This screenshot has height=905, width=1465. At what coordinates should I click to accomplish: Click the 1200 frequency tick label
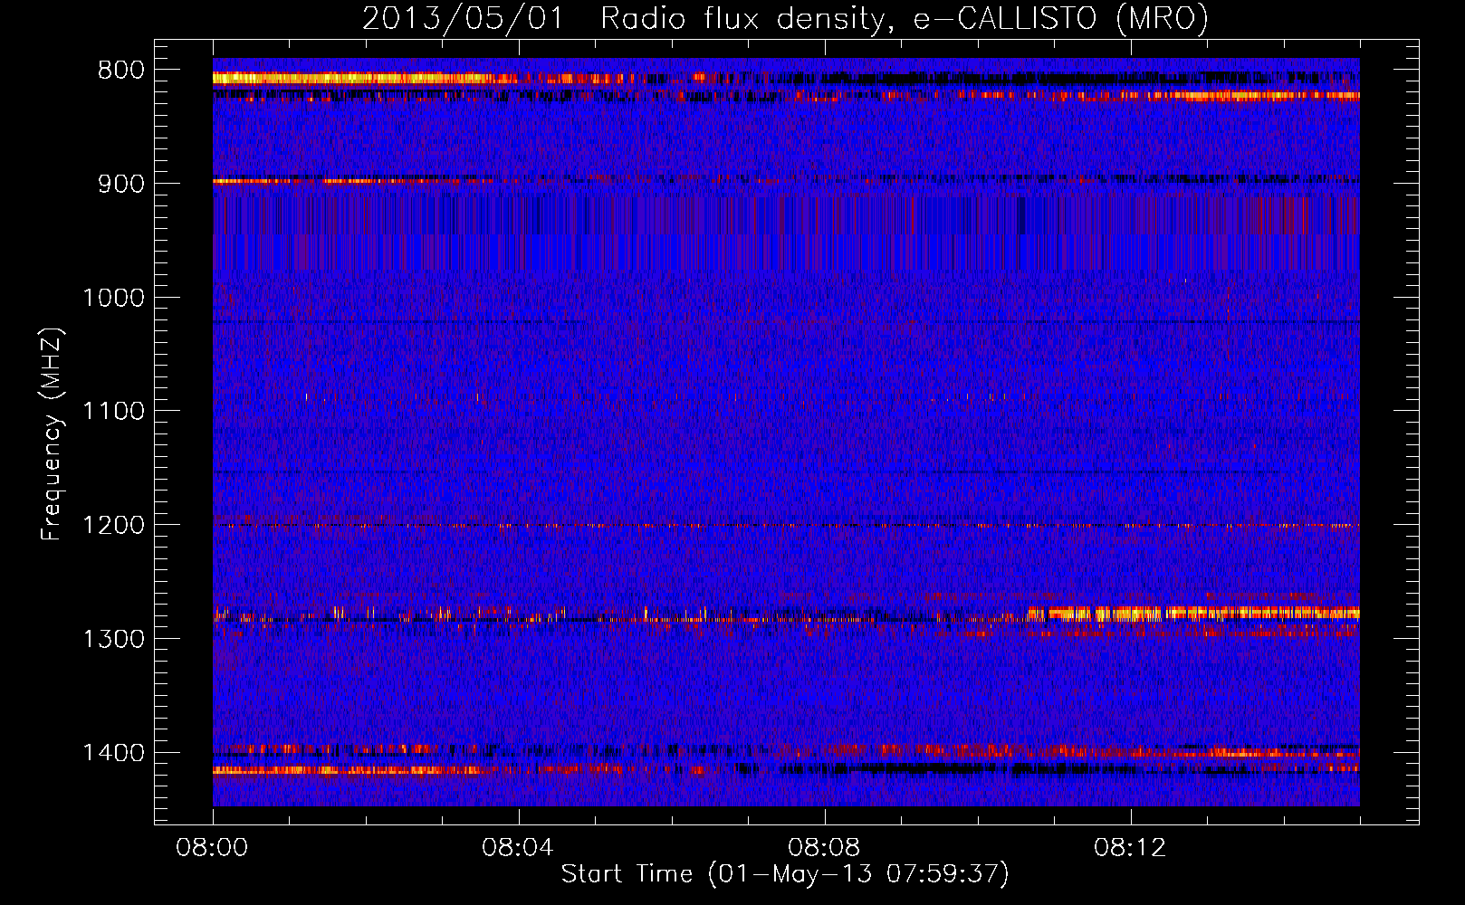pyautogui.click(x=113, y=526)
